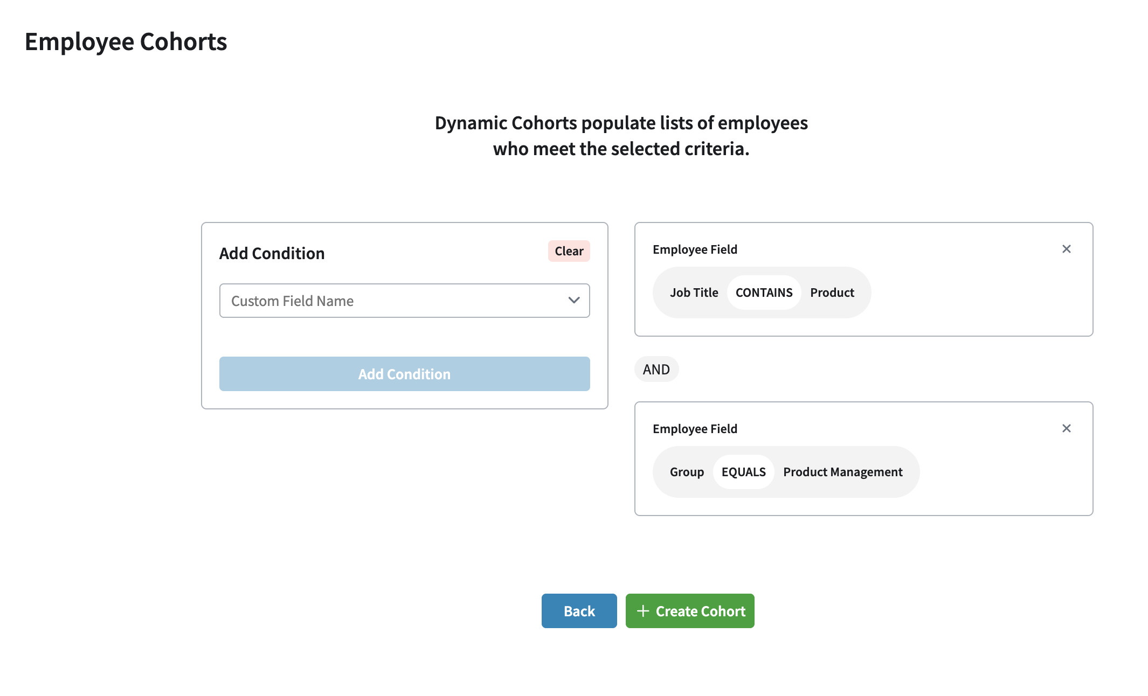This screenshot has height=696, width=1148.
Task: Toggle the AND operator between conditions
Action: [x=656, y=370]
